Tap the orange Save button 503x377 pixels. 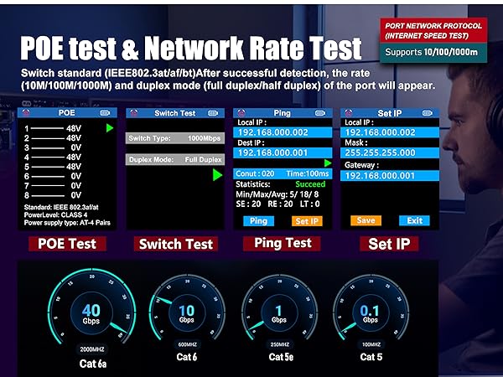tap(366, 220)
